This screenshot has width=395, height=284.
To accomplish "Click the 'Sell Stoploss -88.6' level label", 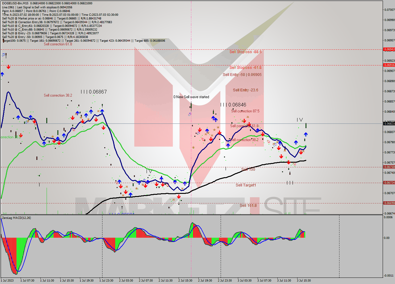I will pos(245,52).
